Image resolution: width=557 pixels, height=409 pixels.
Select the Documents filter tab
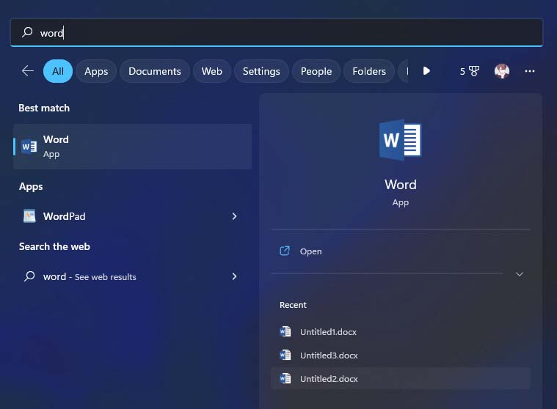[154, 71]
